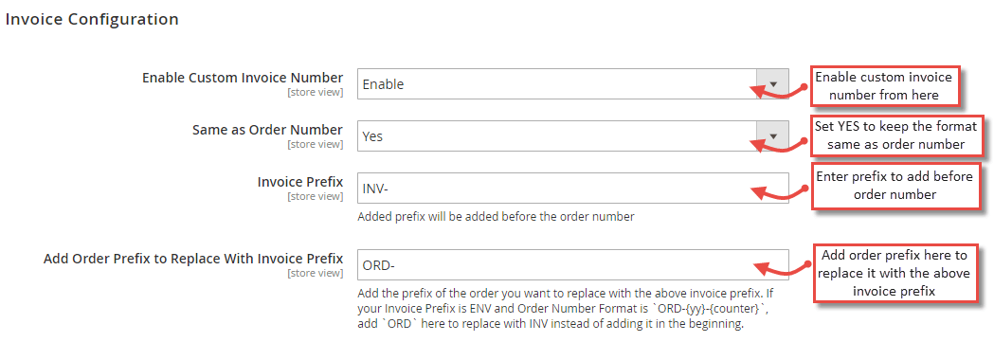Viewport: 994px width, 342px height.
Task: Click the Enable Custom Invoice Number label
Action: [x=243, y=78]
